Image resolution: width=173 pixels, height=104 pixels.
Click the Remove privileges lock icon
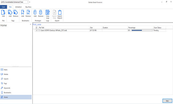tap(41, 12)
